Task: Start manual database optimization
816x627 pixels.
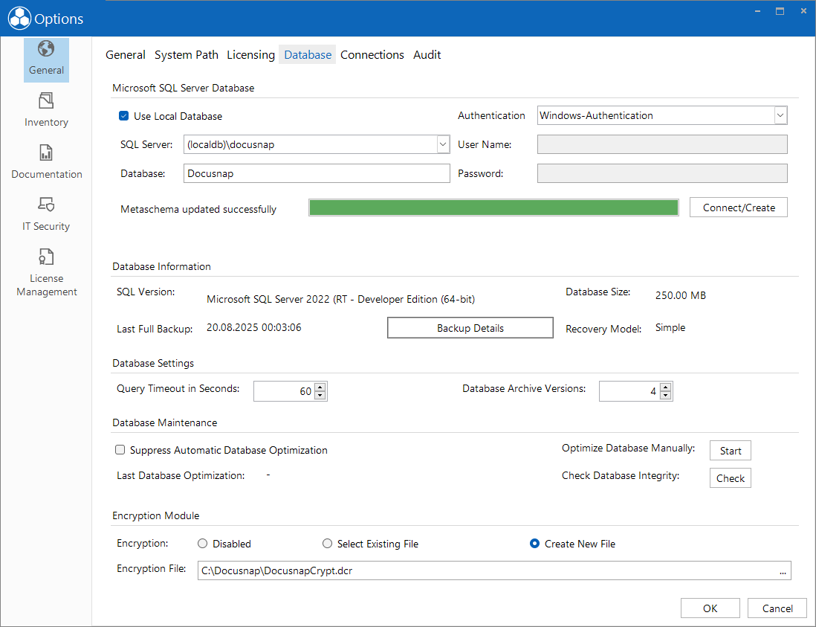Action: pos(730,451)
